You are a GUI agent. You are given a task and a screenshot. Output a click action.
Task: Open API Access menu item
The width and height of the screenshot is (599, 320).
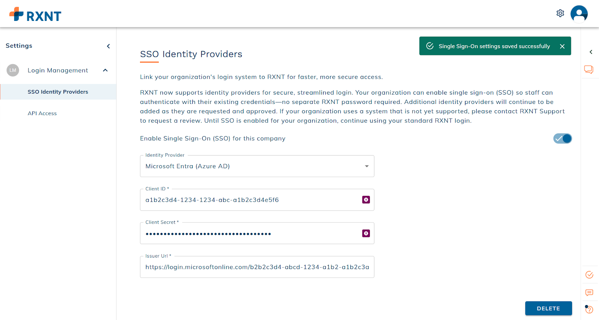click(42, 113)
